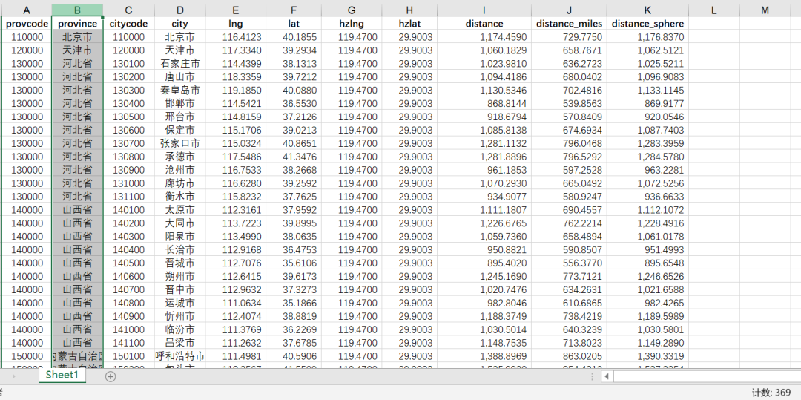Select the city cell '张家口市'
This screenshot has height=400, width=801.
179,143
